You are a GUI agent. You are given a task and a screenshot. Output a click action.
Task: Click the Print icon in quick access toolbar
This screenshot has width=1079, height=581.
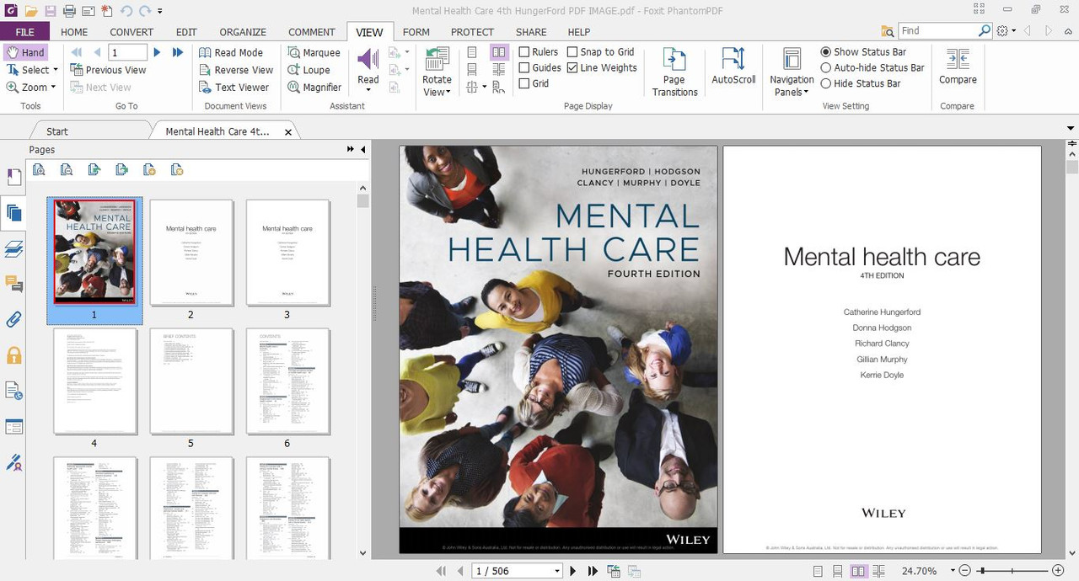point(69,11)
